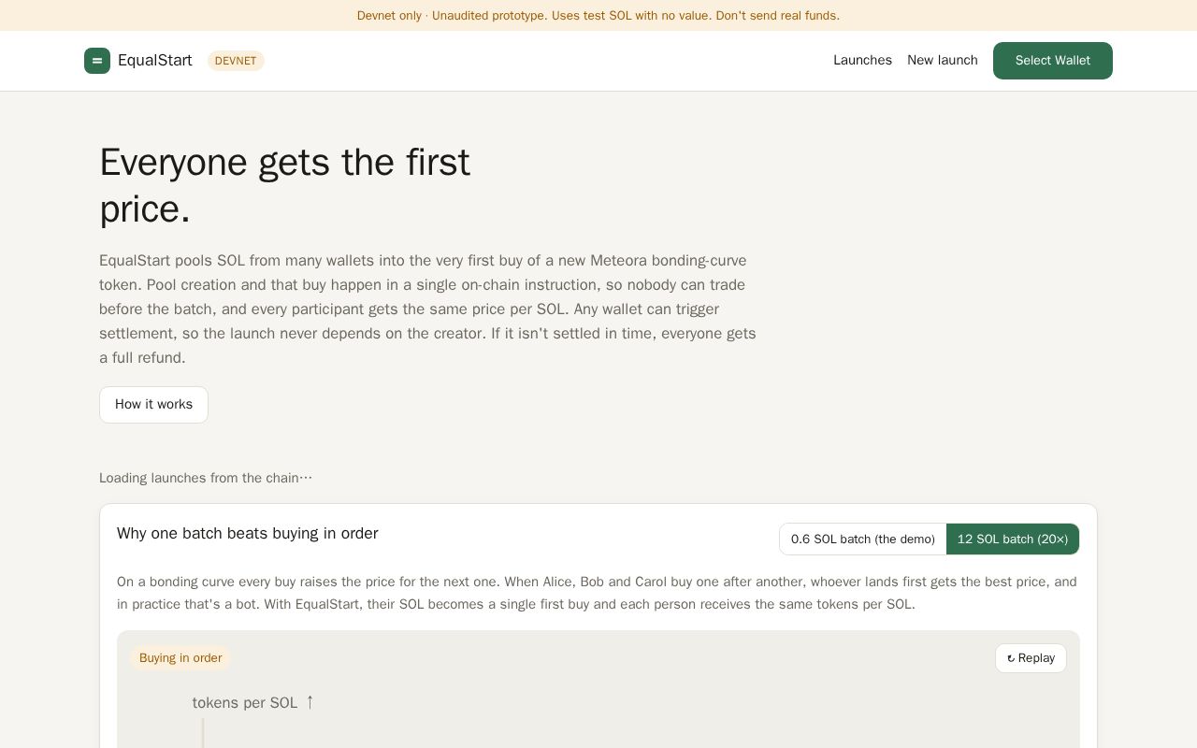Click the EqualStart brand name
This screenshot has width=1197, height=748.
pos(155,61)
